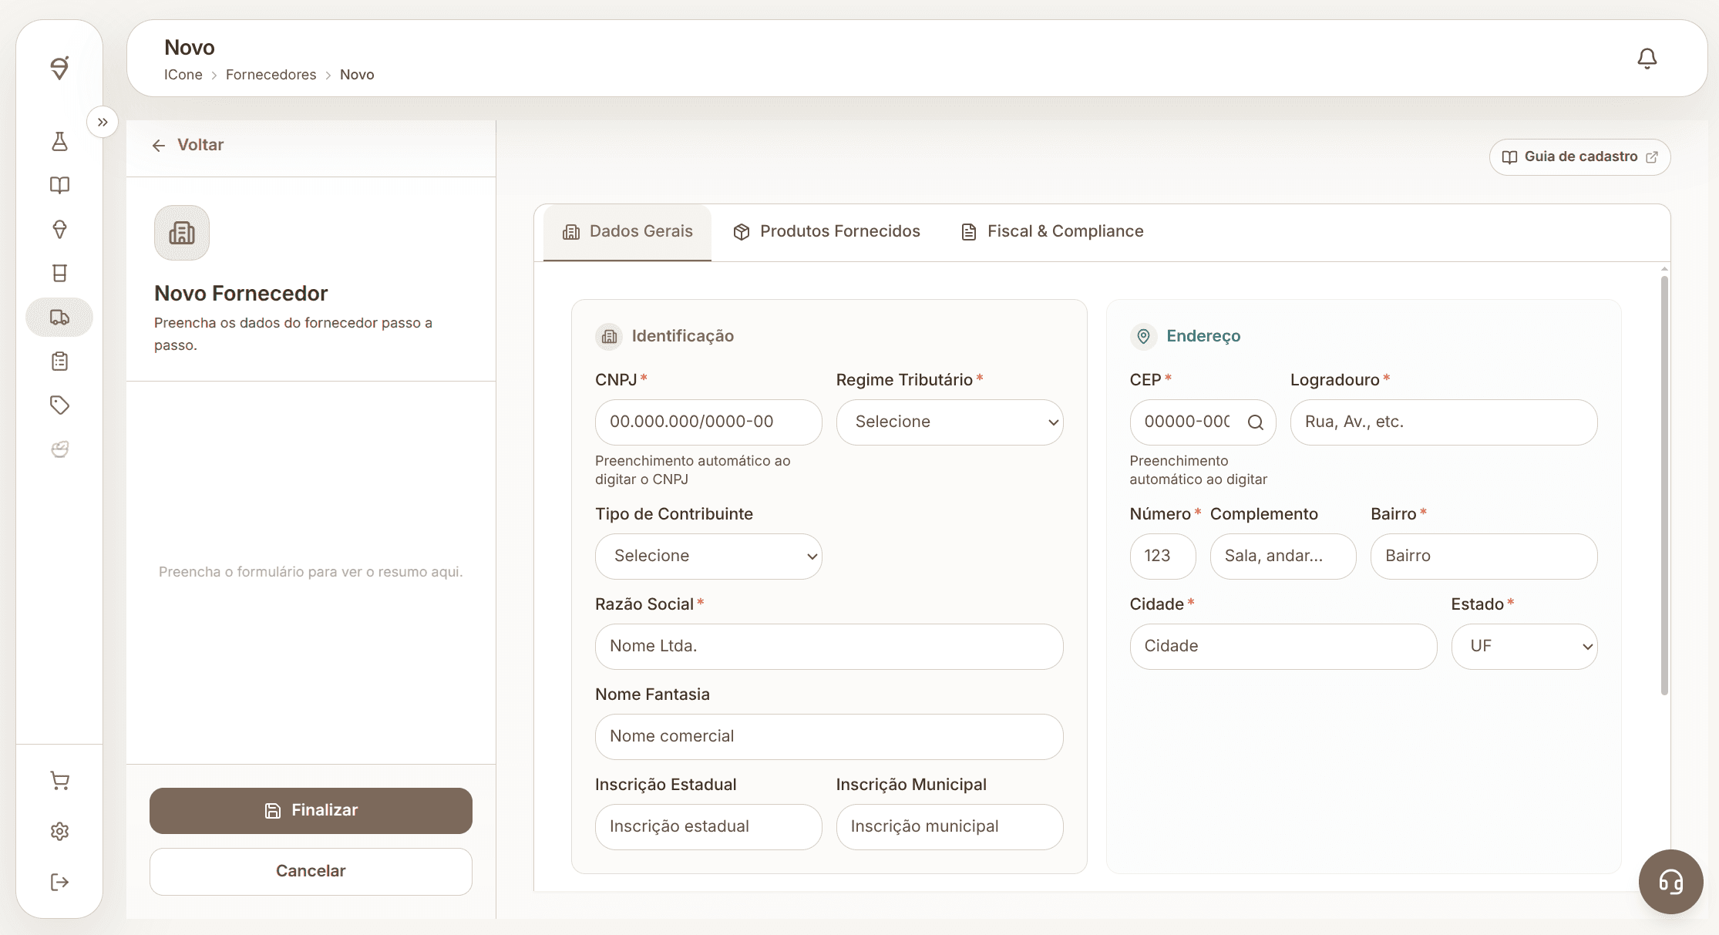This screenshot has height=935, width=1719.
Task: Open the Regime Tributário dropdown
Action: coord(950,422)
